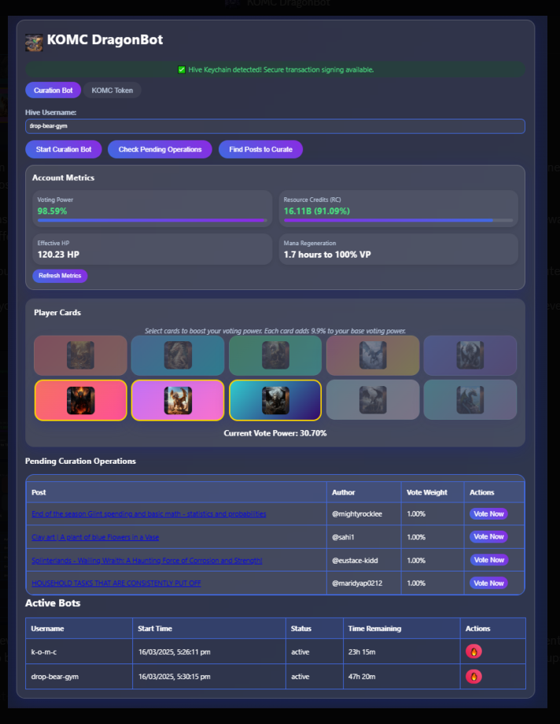Open HOUSEHOLD TASKS THAT ARE CONSISTENTLY PUT OFF link
Image resolution: width=560 pixels, height=724 pixels.
[116, 583]
